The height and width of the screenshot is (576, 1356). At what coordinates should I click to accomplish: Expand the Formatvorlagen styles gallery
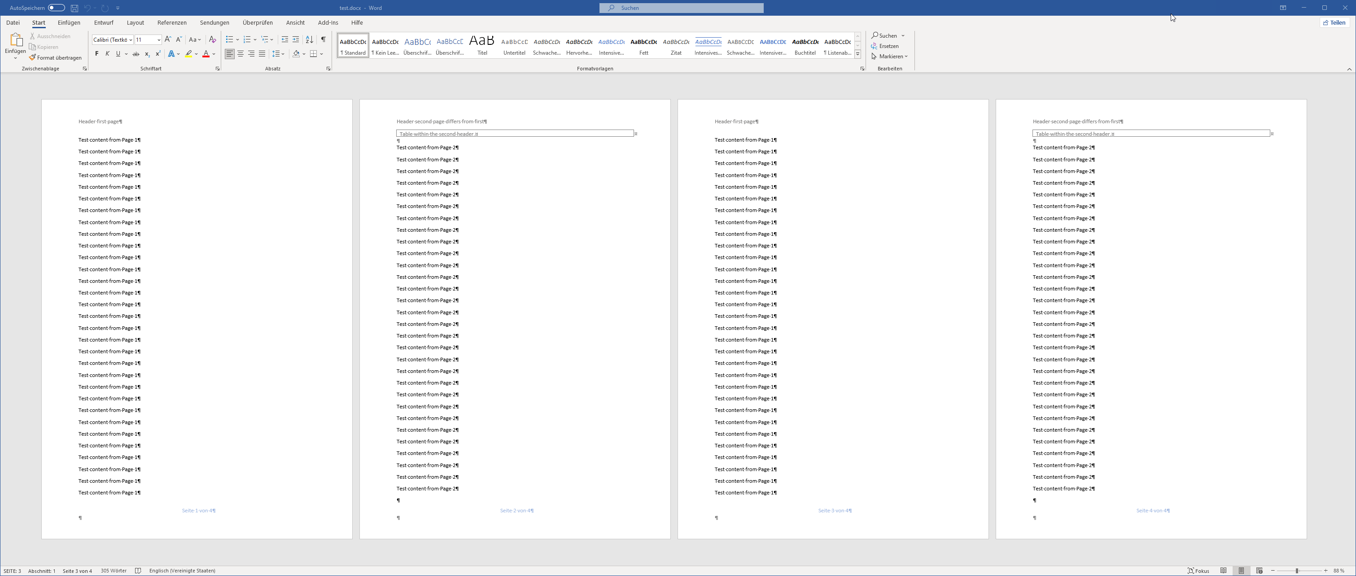[857, 54]
